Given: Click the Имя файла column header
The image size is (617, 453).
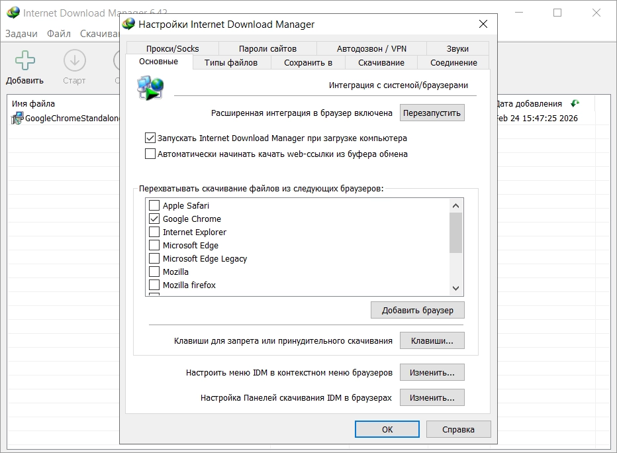Looking at the screenshot, I should 34,103.
